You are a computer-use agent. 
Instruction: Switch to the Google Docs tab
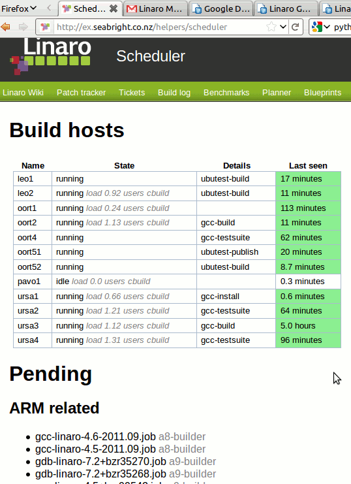pyautogui.click(x=221, y=8)
